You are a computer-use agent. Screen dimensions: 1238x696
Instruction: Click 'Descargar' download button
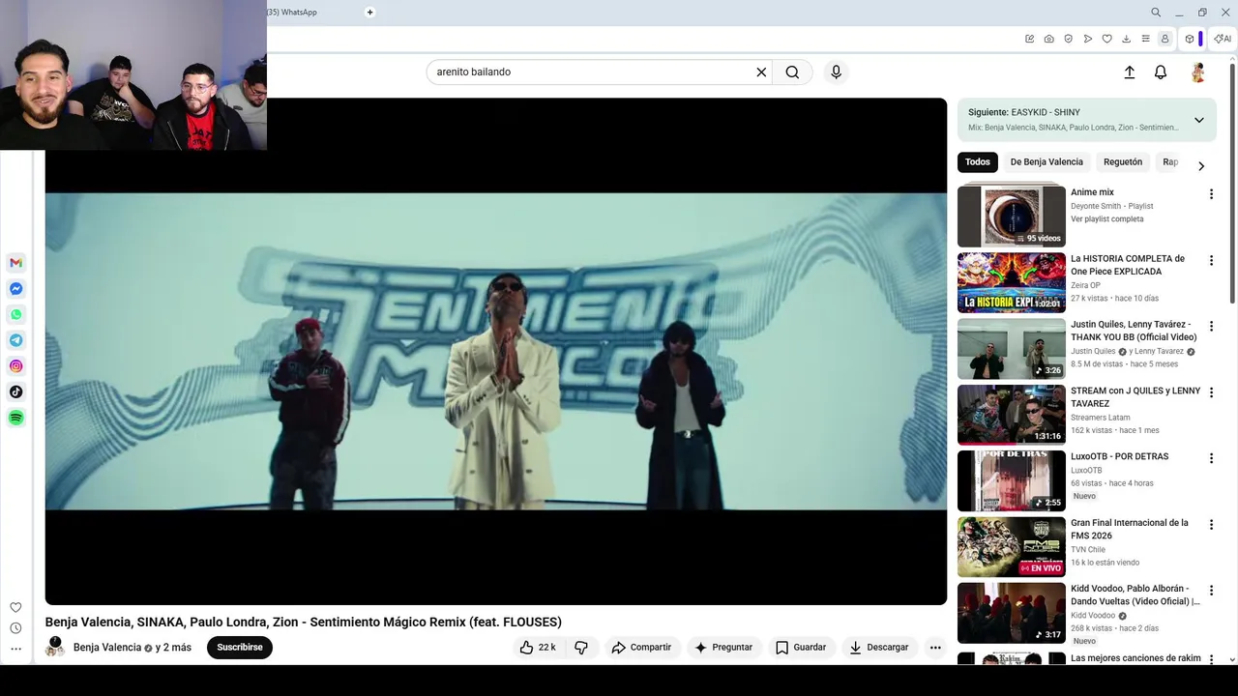pos(879,648)
